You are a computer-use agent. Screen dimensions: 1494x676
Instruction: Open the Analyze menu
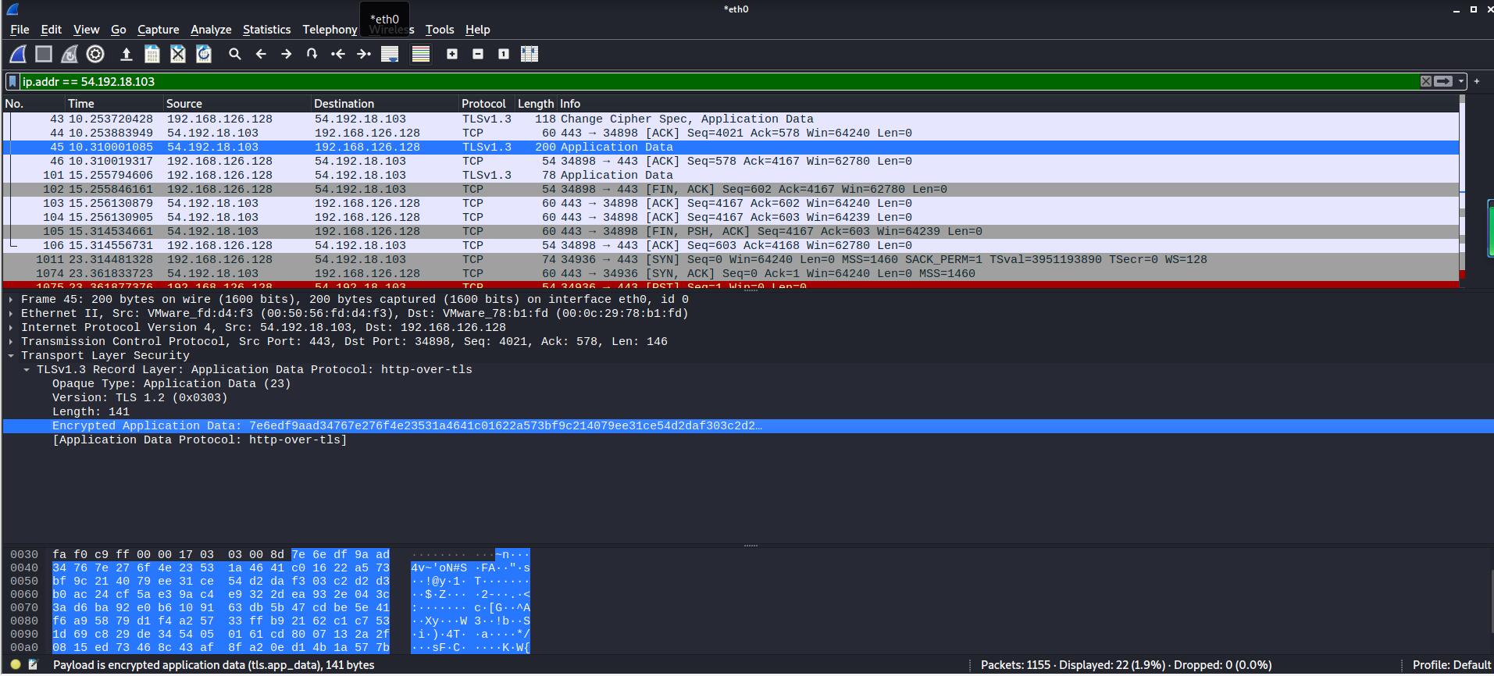click(x=211, y=30)
